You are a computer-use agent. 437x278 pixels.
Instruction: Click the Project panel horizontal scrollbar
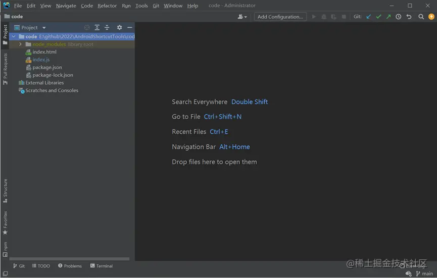click(69, 259)
